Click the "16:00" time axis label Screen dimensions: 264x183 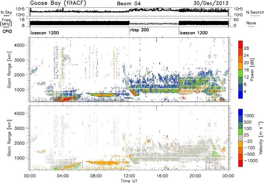pos(162,176)
